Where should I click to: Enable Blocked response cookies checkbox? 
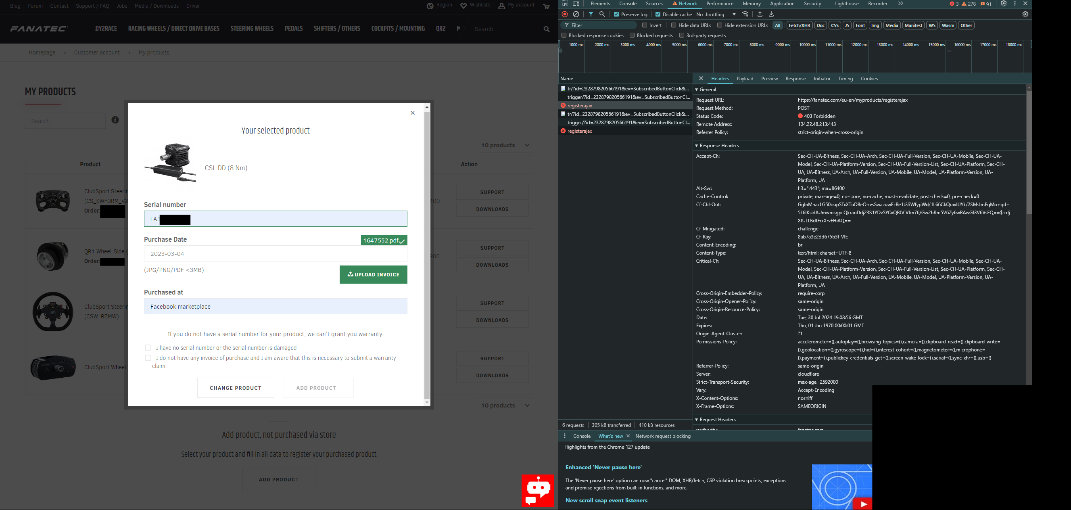pyautogui.click(x=564, y=36)
